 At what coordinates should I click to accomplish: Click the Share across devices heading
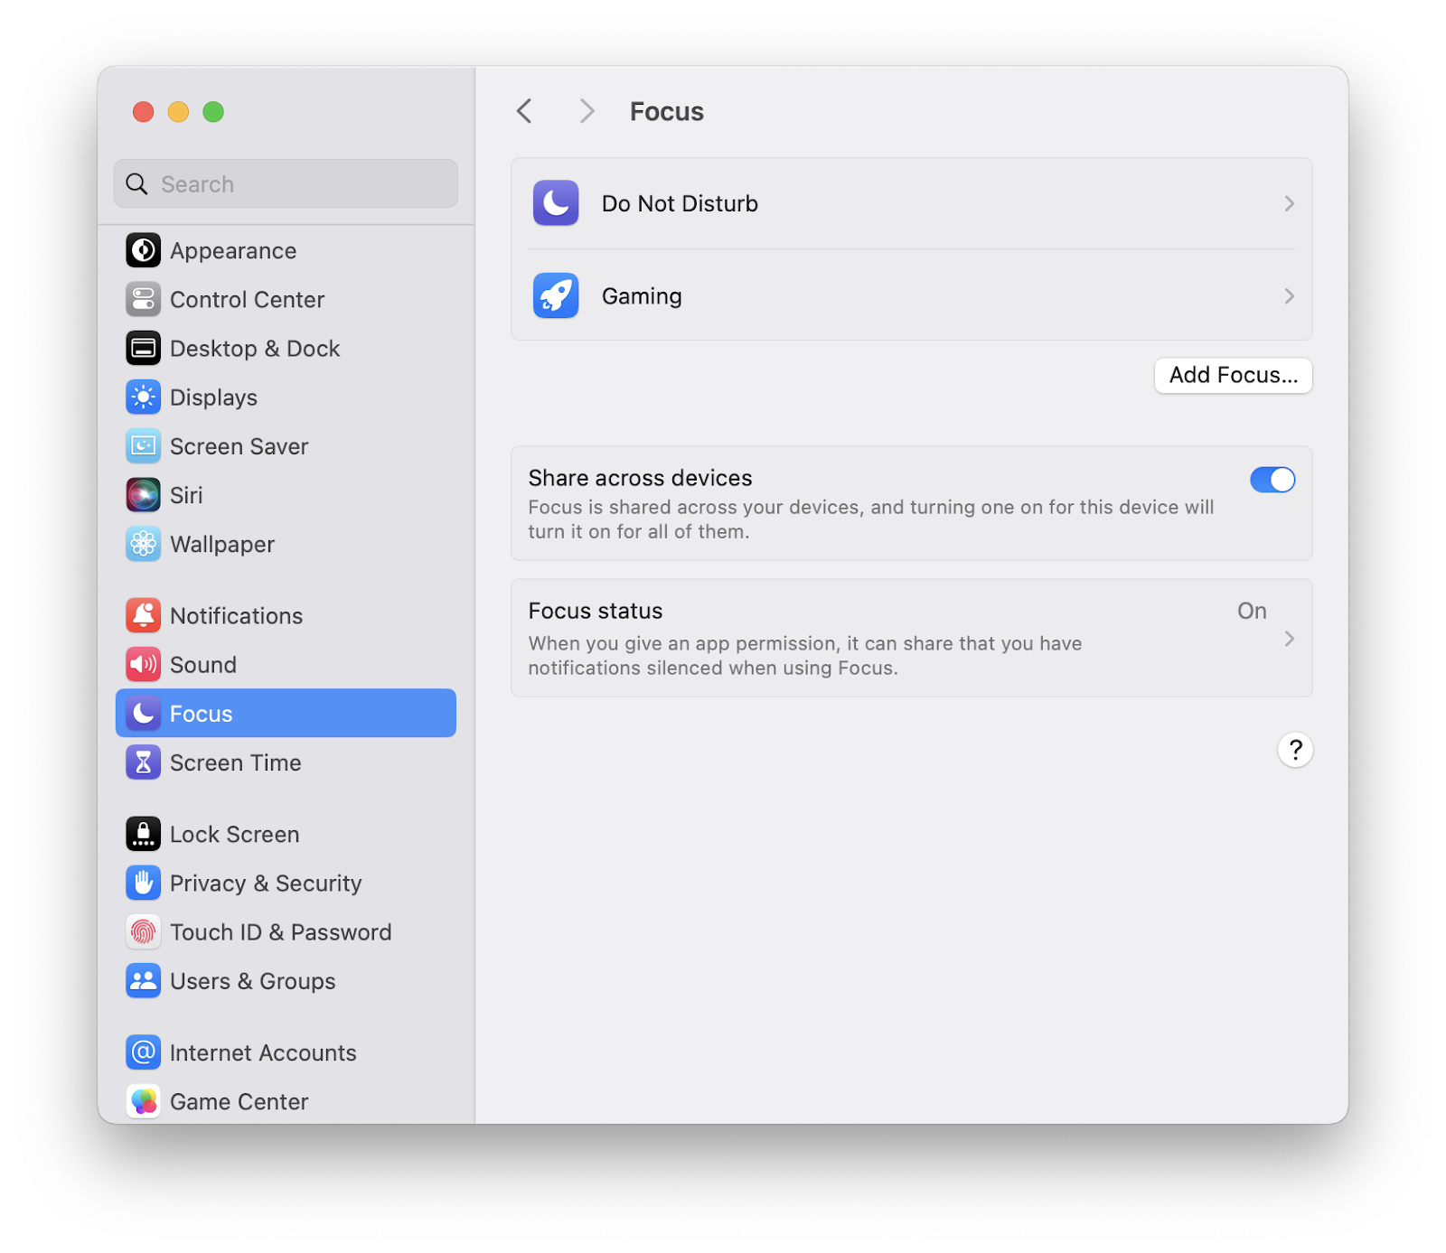click(640, 478)
